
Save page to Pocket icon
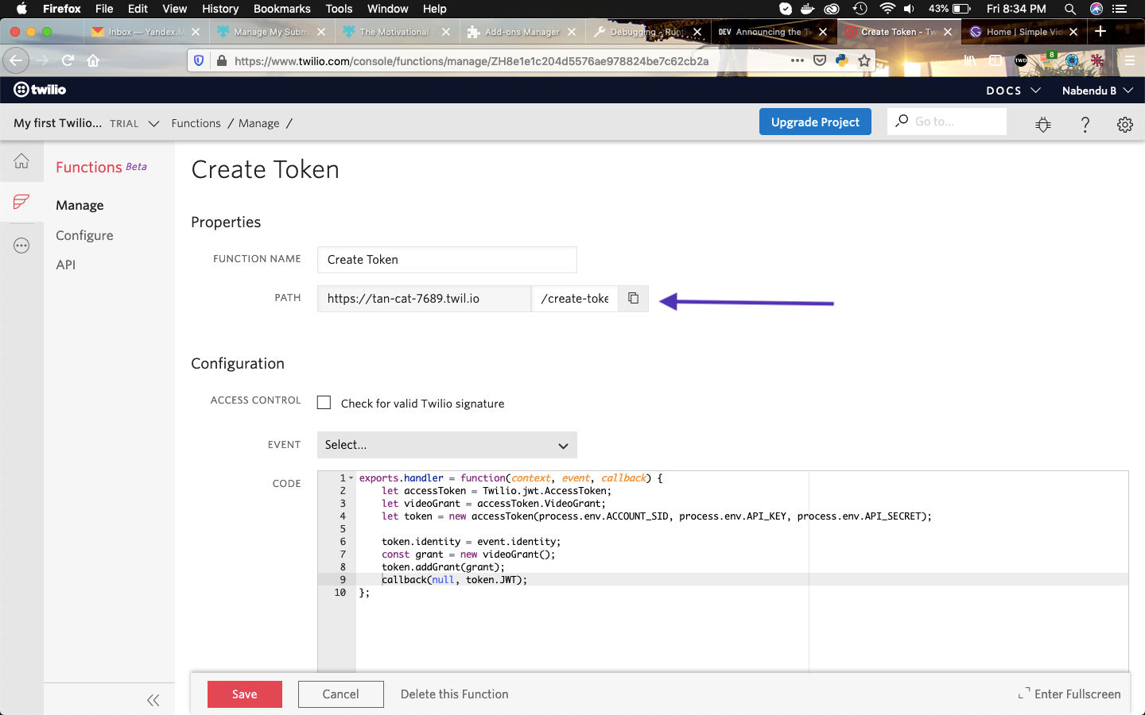tap(820, 60)
